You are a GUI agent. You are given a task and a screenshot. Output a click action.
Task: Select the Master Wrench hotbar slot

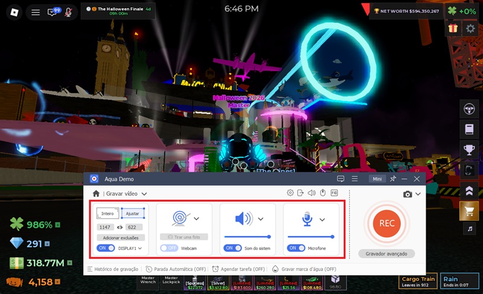[148, 283]
